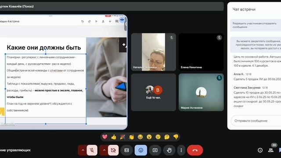Screen dimensions: 281x158
Task: Send laughing face reaction
Action: (140, 137)
